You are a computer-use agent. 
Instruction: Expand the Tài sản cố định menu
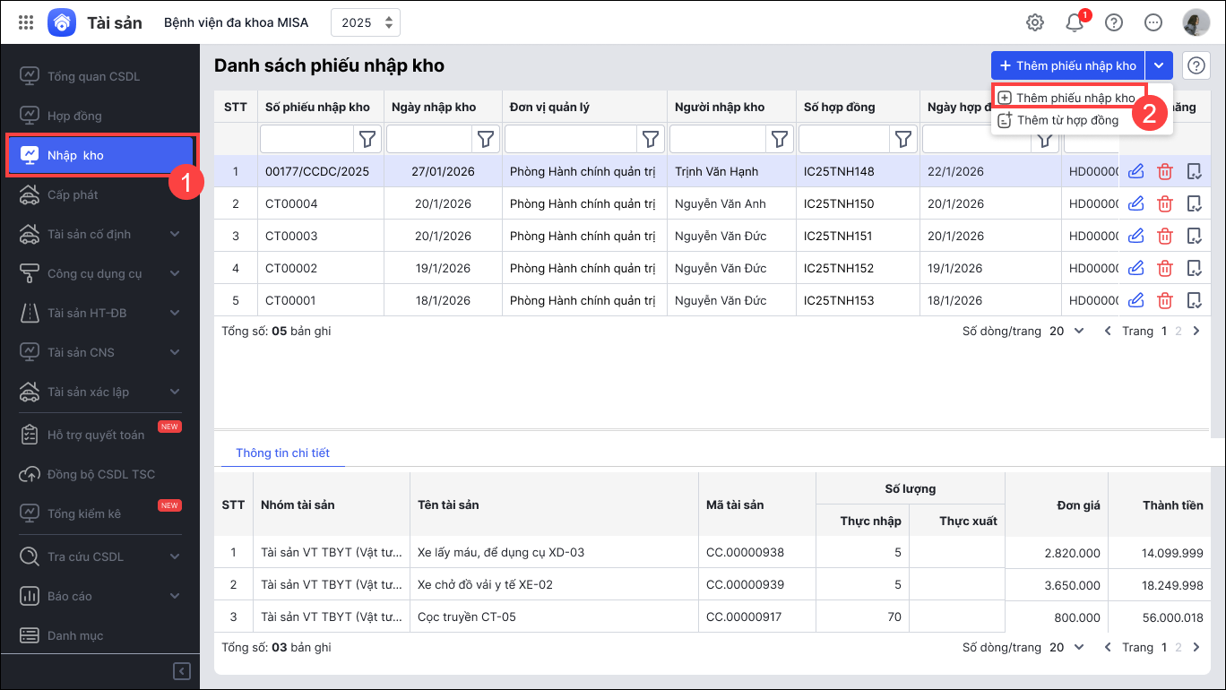tap(175, 234)
